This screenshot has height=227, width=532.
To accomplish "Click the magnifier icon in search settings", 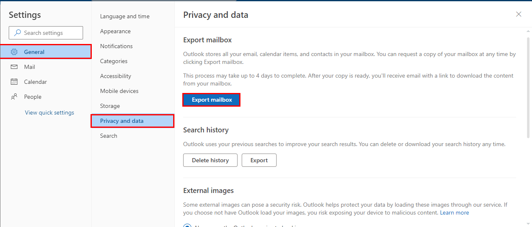I will click(x=17, y=33).
